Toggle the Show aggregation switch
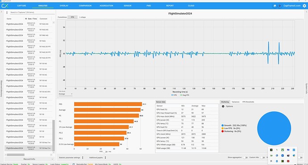The width and height of the screenshot is (308, 165). (245, 157)
